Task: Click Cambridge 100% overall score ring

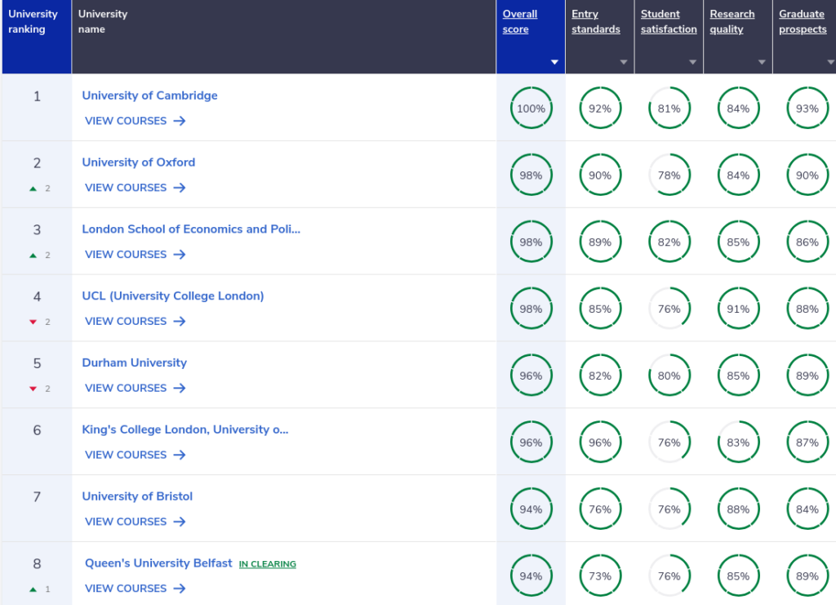Action: (x=531, y=109)
